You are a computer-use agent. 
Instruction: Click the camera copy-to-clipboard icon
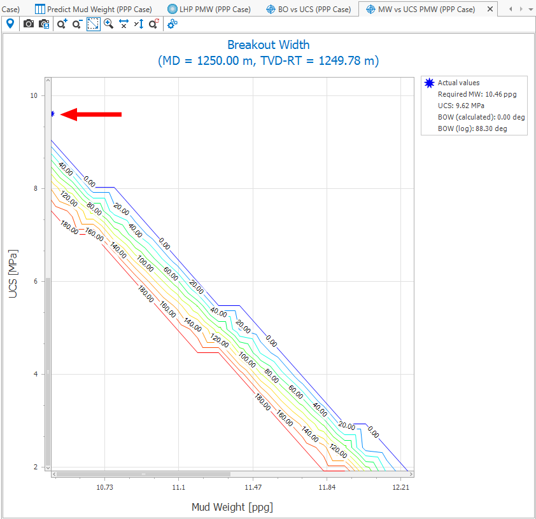coord(44,24)
